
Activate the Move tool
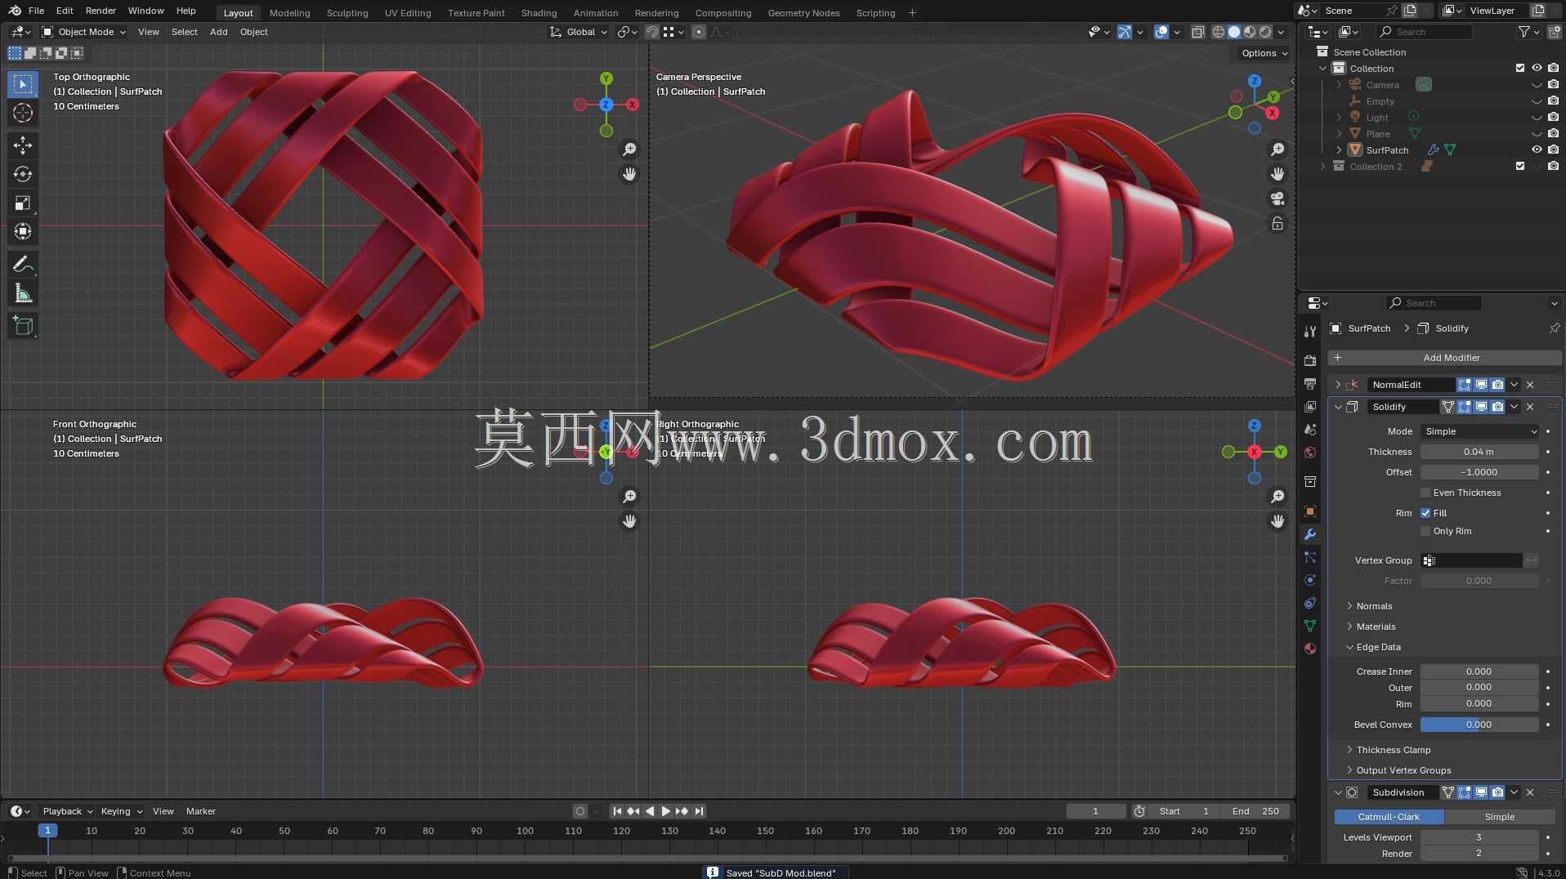(x=23, y=145)
